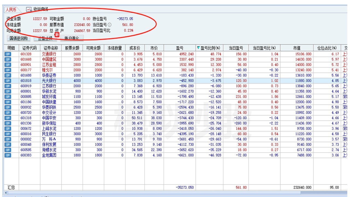Open details icon for 中国铁建 row
350x197 pixels.
(8, 102)
